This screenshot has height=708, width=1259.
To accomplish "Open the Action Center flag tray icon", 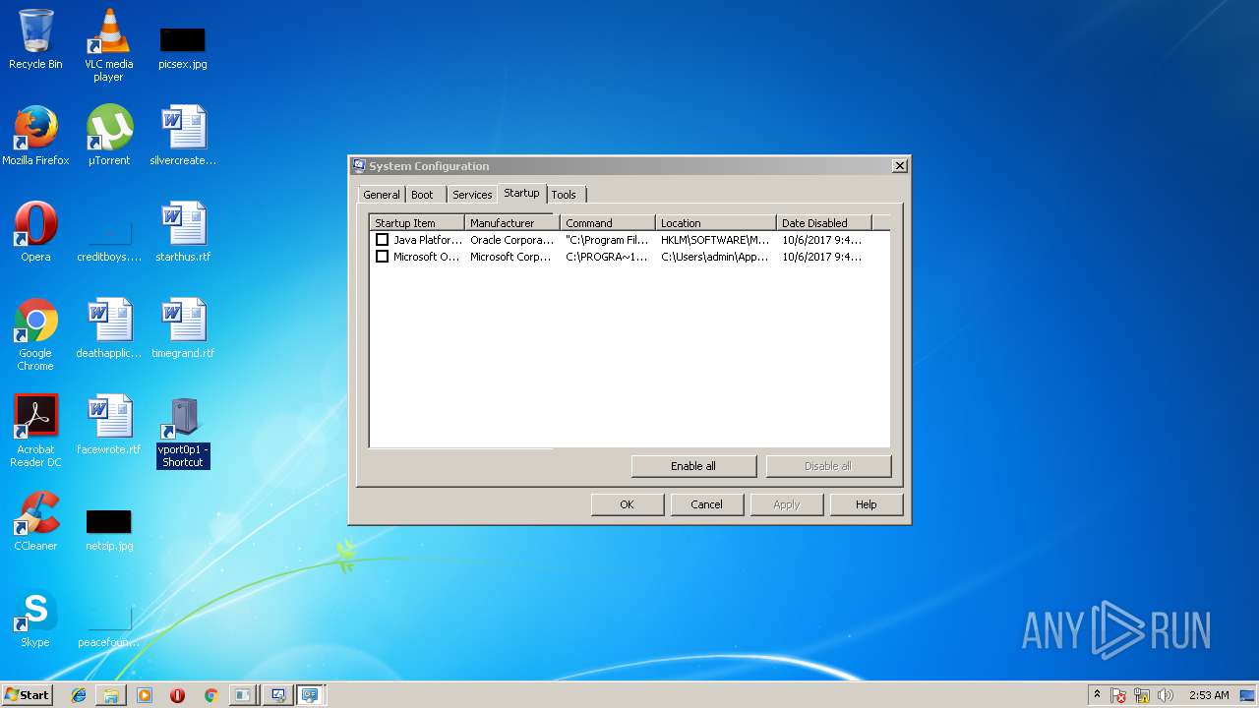I will point(1118,695).
